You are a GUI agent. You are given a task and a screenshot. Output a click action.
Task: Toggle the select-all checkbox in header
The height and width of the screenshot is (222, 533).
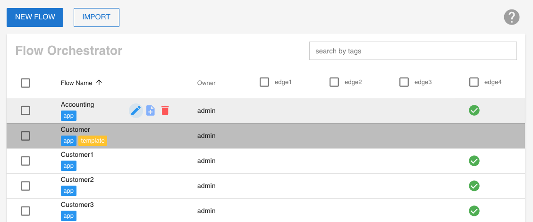coord(25,83)
